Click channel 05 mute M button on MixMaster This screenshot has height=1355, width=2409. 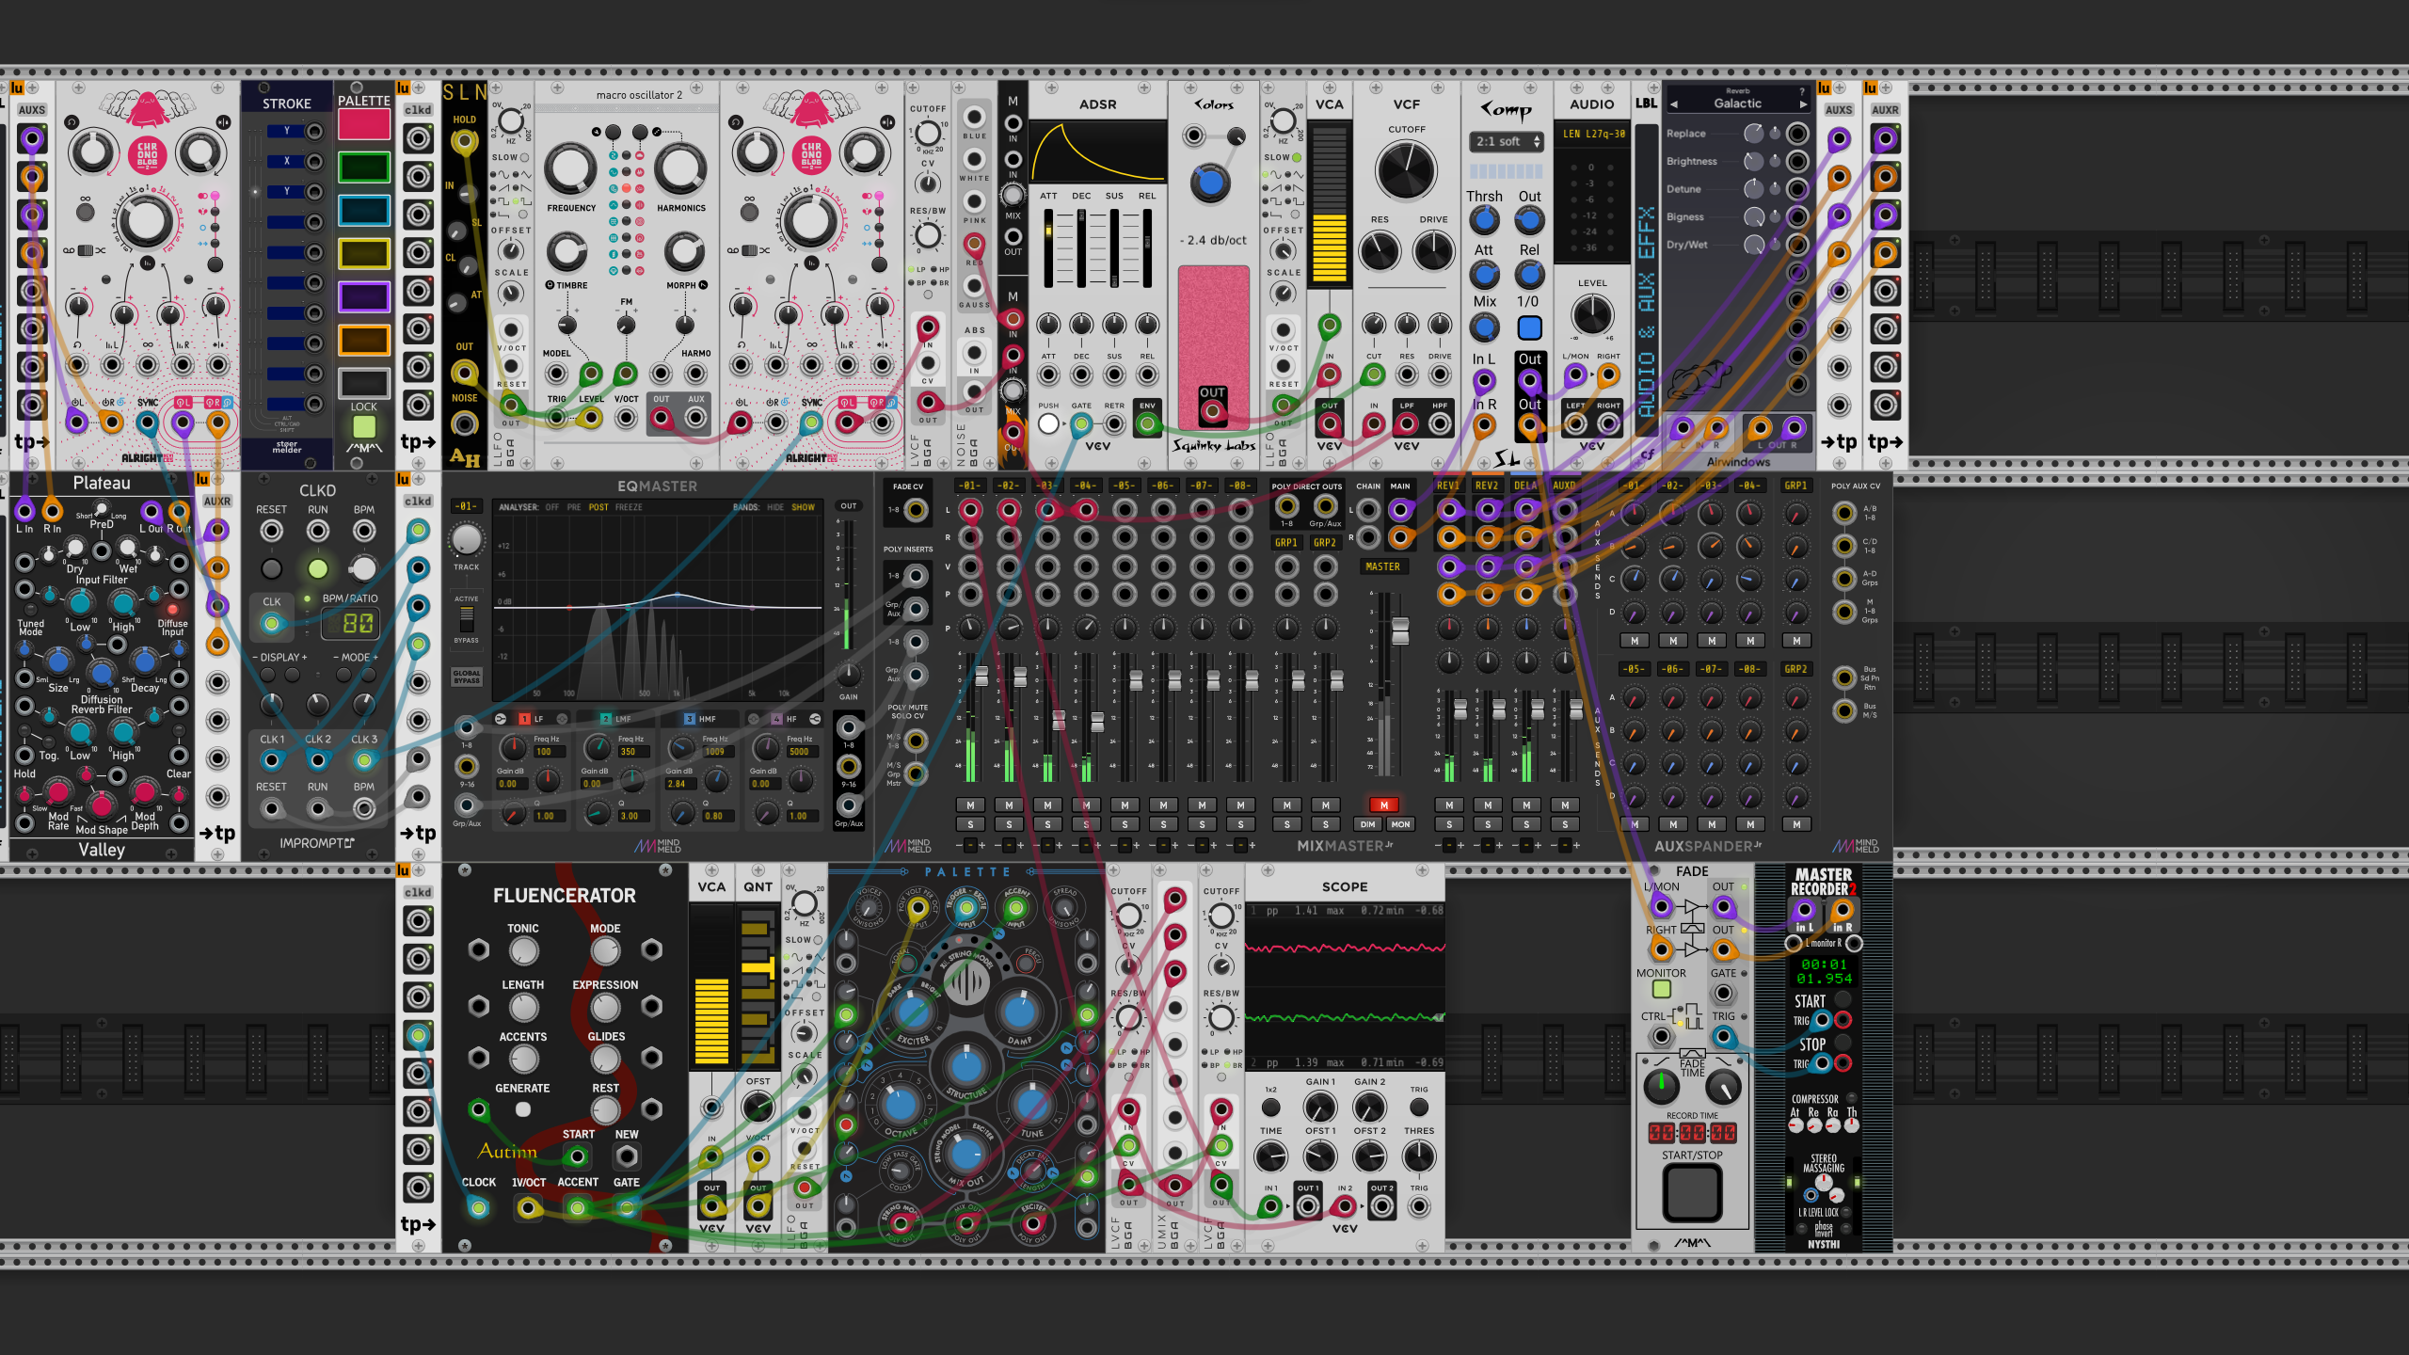[x=1125, y=805]
